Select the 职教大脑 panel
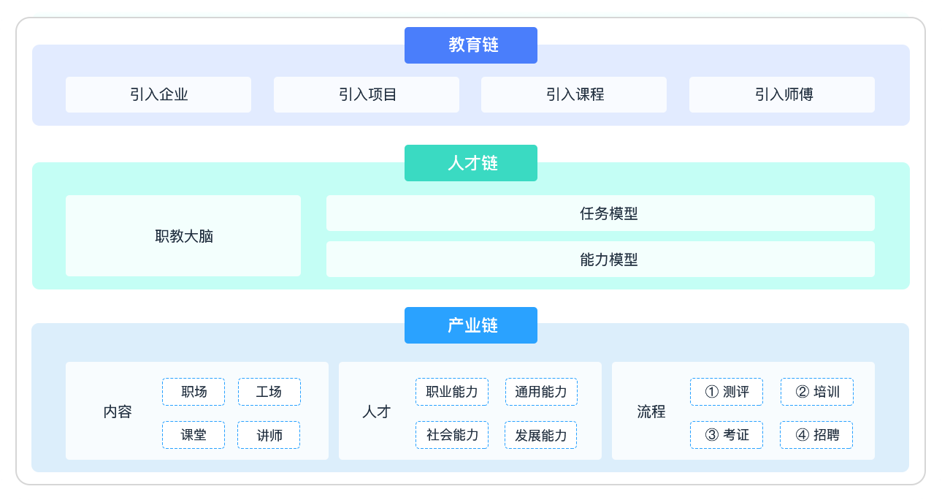The width and height of the screenshot is (942, 500). (183, 236)
